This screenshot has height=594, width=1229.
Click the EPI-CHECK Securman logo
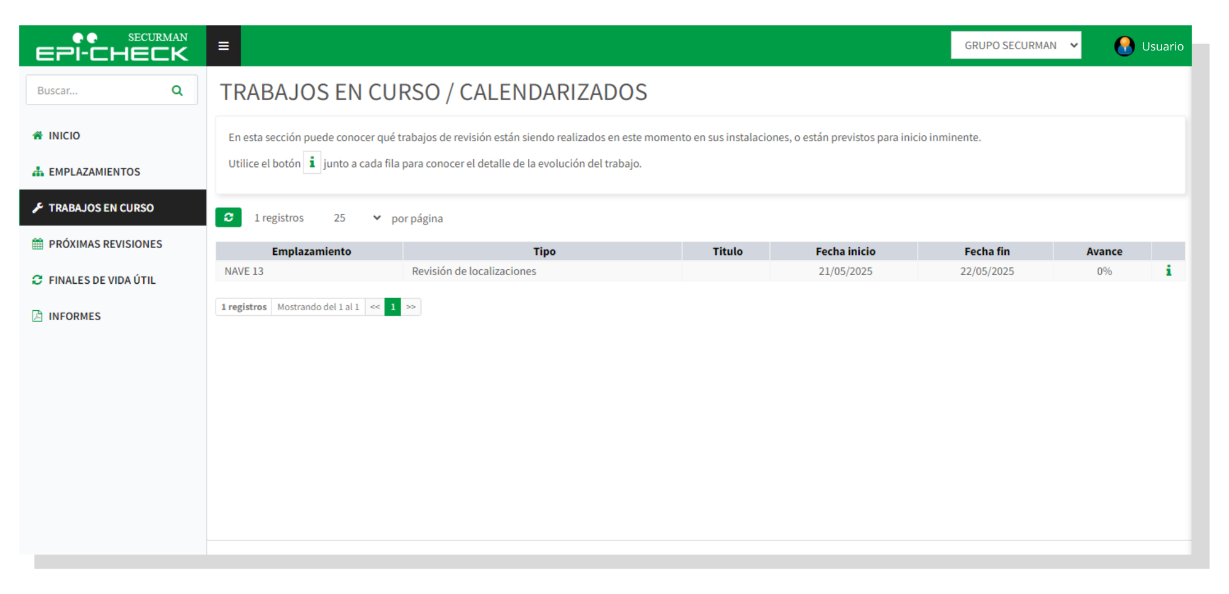point(112,47)
